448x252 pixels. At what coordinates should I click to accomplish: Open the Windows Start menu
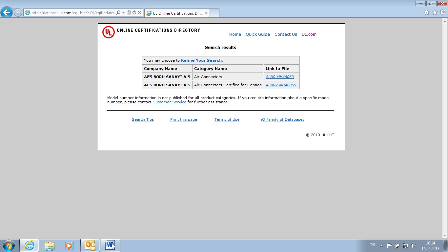tap(9, 245)
